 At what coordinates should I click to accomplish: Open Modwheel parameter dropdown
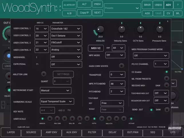coord(66,57)
